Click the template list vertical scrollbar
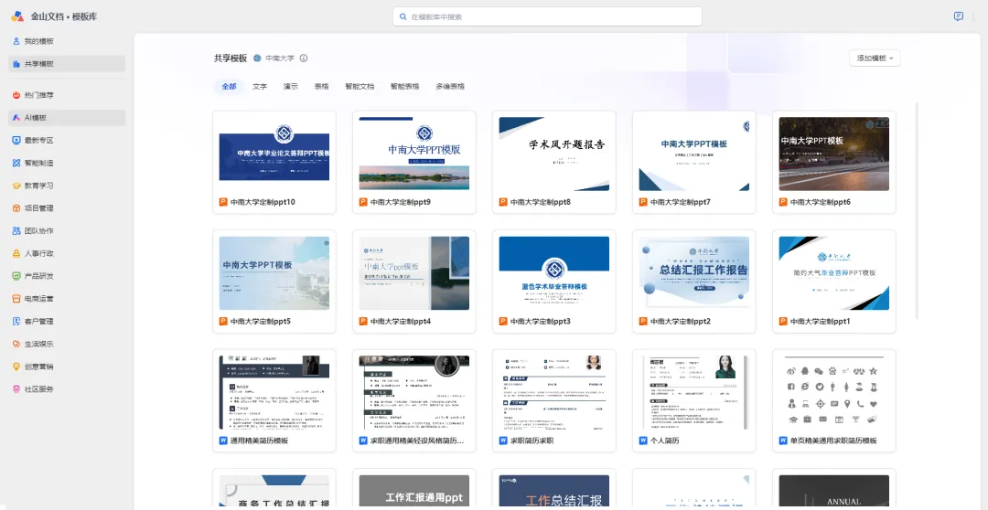Image resolution: width=988 pixels, height=510 pixels. tap(917, 211)
